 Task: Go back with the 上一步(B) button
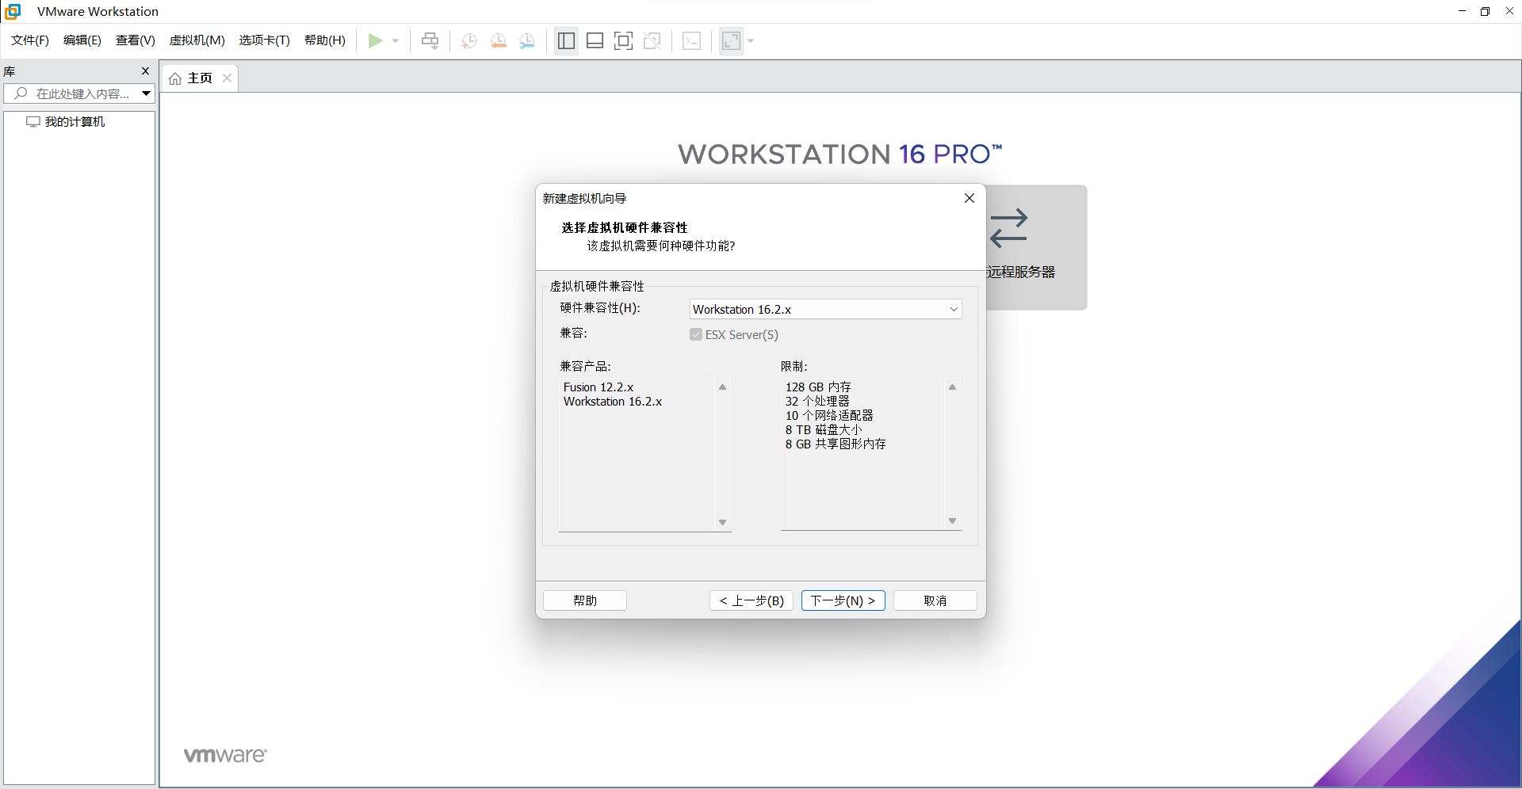[x=751, y=600]
